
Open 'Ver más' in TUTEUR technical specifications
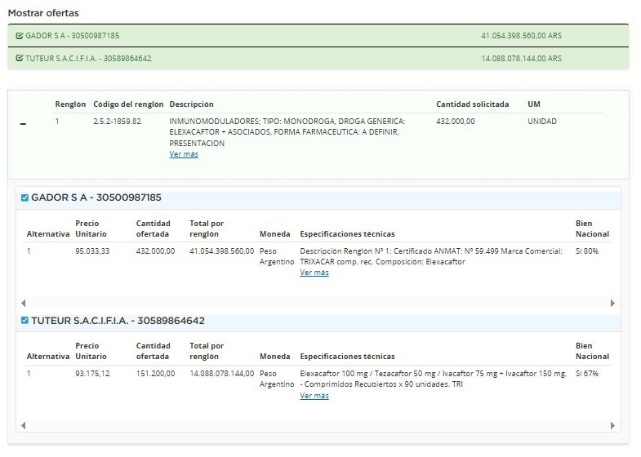tap(314, 396)
